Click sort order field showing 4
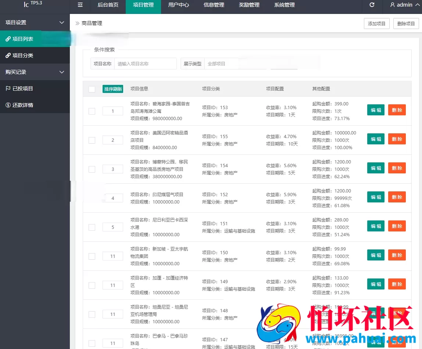 tap(113, 198)
